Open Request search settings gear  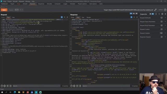click(x=5, y=86)
